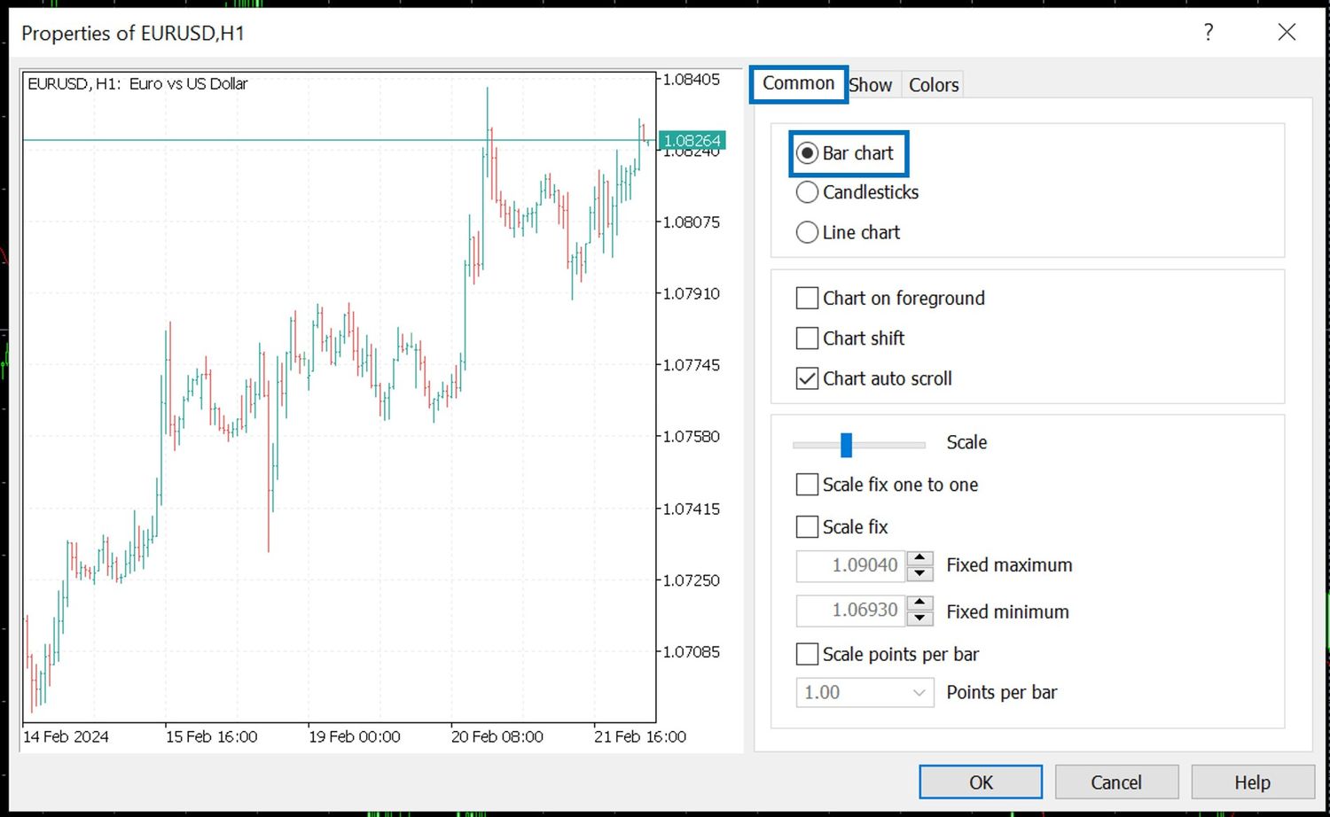Increase Fixed maximum with up arrow

(x=920, y=557)
